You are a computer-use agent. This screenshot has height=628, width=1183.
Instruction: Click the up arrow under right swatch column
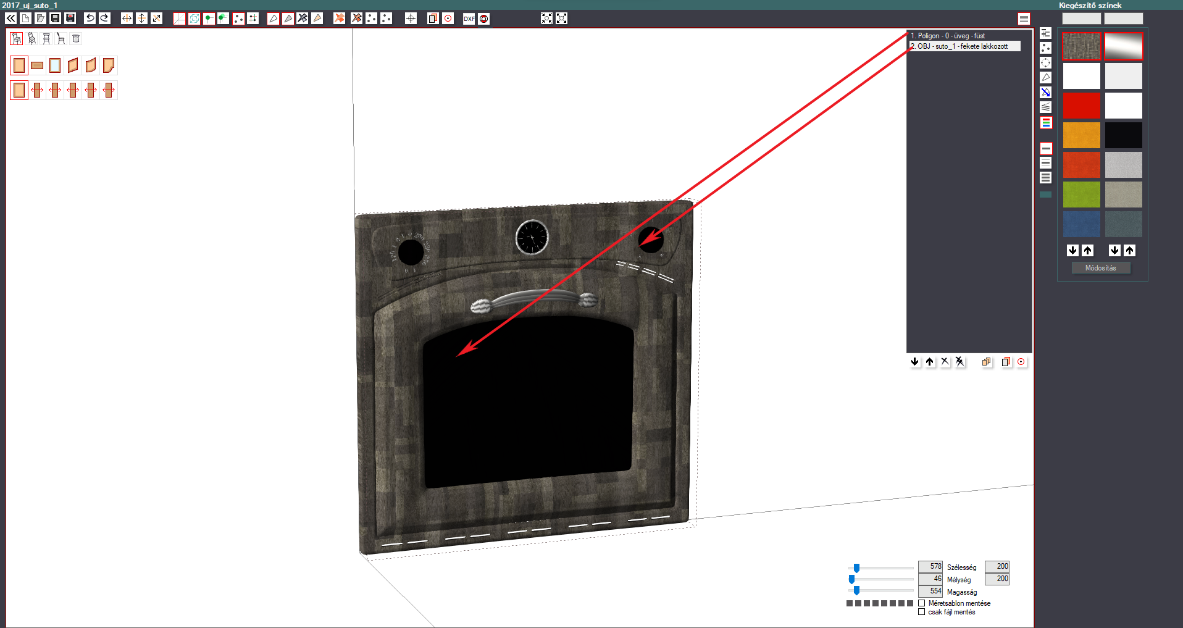(1129, 250)
